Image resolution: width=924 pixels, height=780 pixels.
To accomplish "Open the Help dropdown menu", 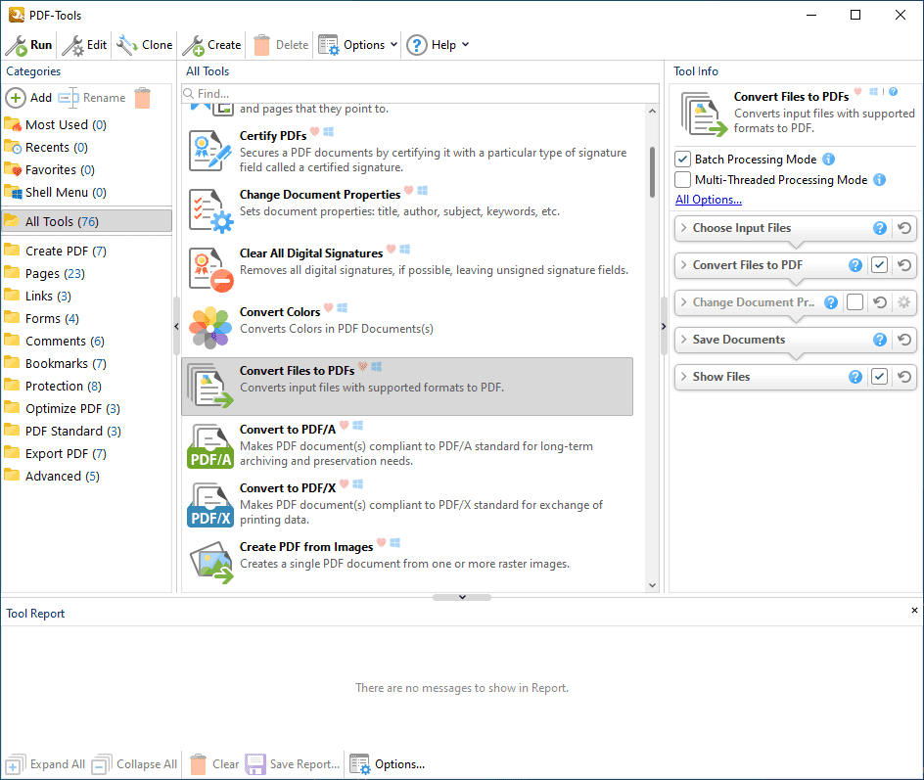I will point(438,45).
